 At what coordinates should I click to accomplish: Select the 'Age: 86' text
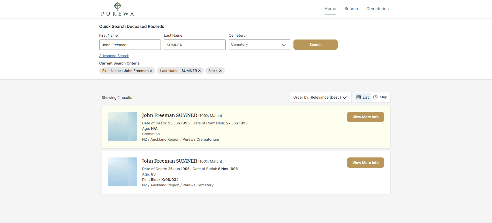(x=149, y=174)
